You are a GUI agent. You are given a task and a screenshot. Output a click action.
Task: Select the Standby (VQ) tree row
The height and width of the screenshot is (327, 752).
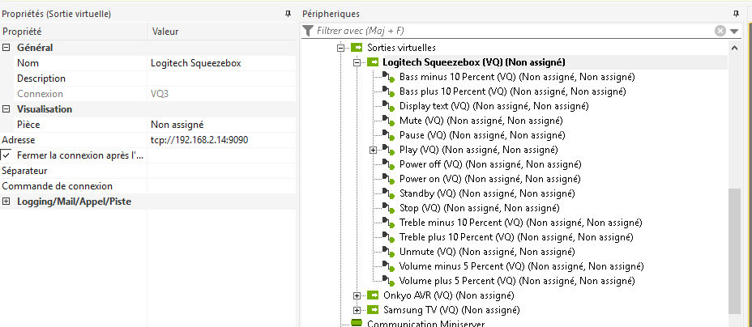487,193
